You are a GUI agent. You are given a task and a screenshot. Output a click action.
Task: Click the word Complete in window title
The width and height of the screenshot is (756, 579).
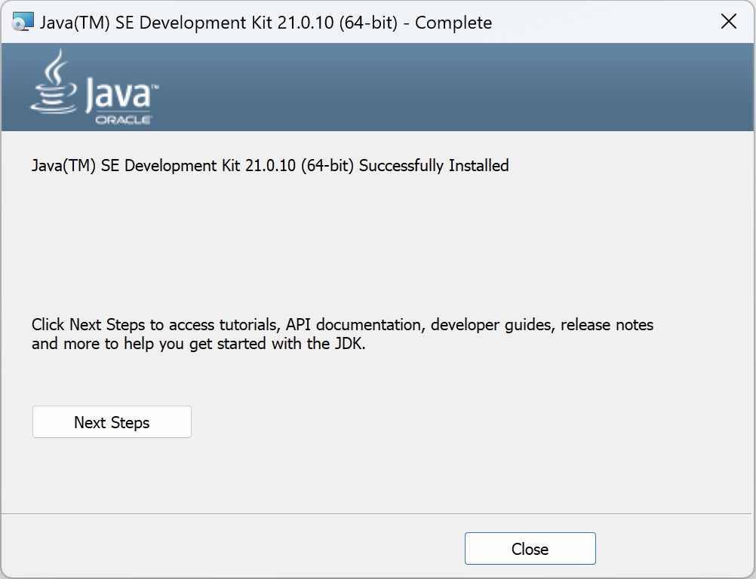453,23
